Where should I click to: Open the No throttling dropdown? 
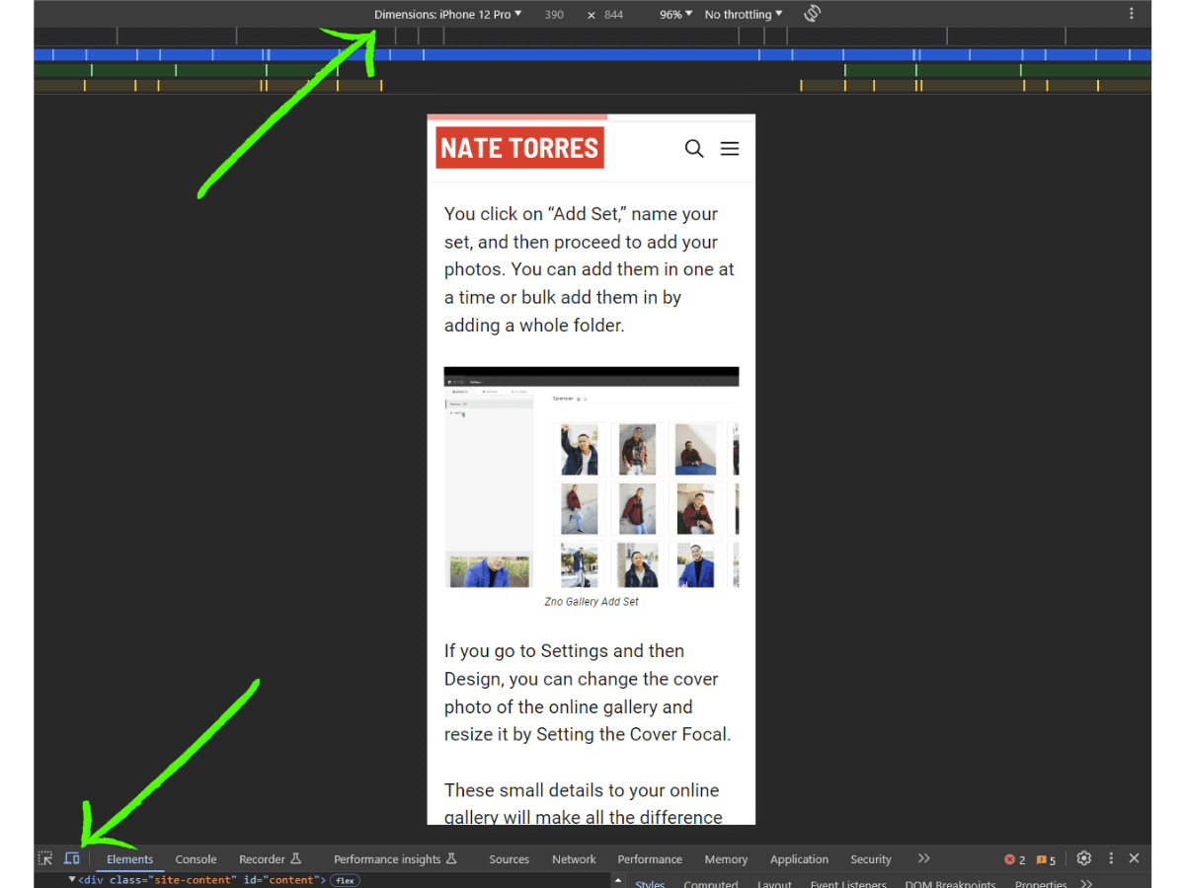(743, 15)
